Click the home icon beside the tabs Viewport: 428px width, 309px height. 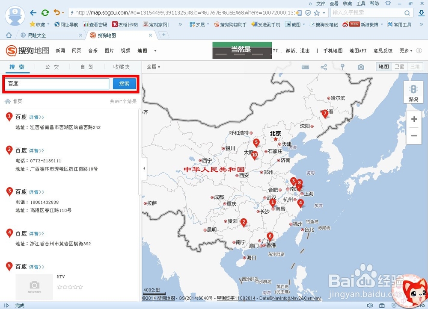[9, 35]
